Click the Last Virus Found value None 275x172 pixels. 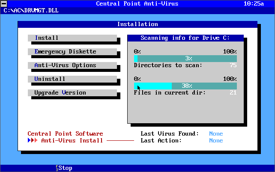tap(216, 134)
